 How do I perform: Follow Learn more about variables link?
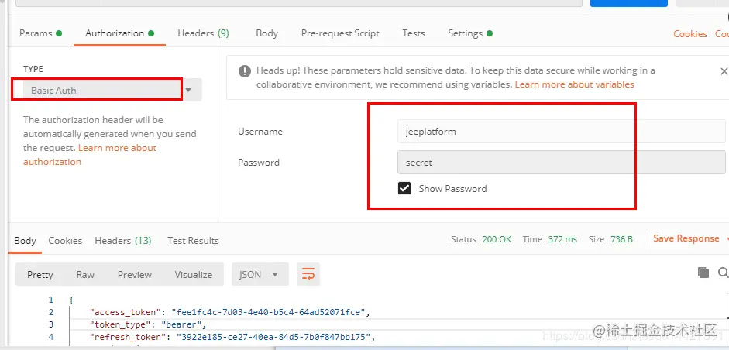tap(574, 84)
